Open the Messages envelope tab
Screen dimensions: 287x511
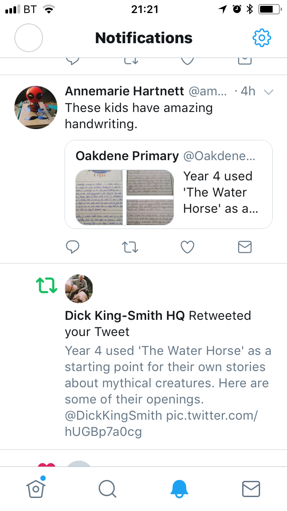tap(251, 488)
